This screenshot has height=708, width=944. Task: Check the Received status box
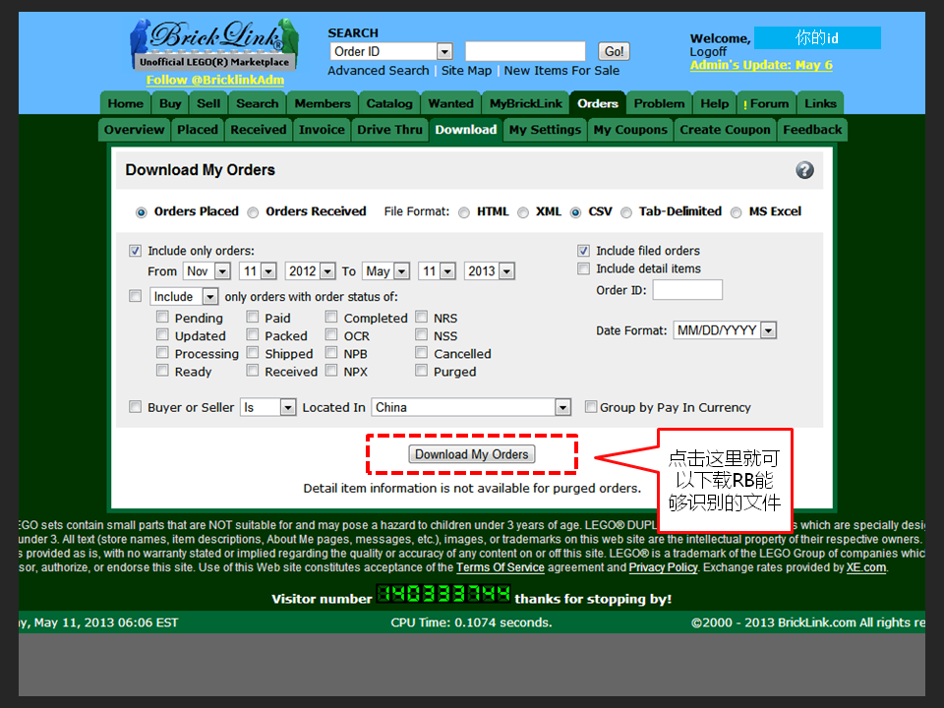click(253, 371)
